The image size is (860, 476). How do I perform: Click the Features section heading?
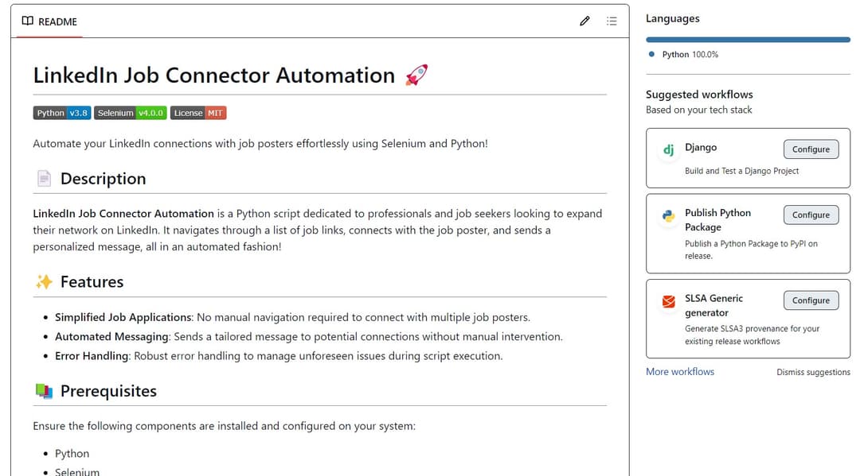[x=92, y=282]
